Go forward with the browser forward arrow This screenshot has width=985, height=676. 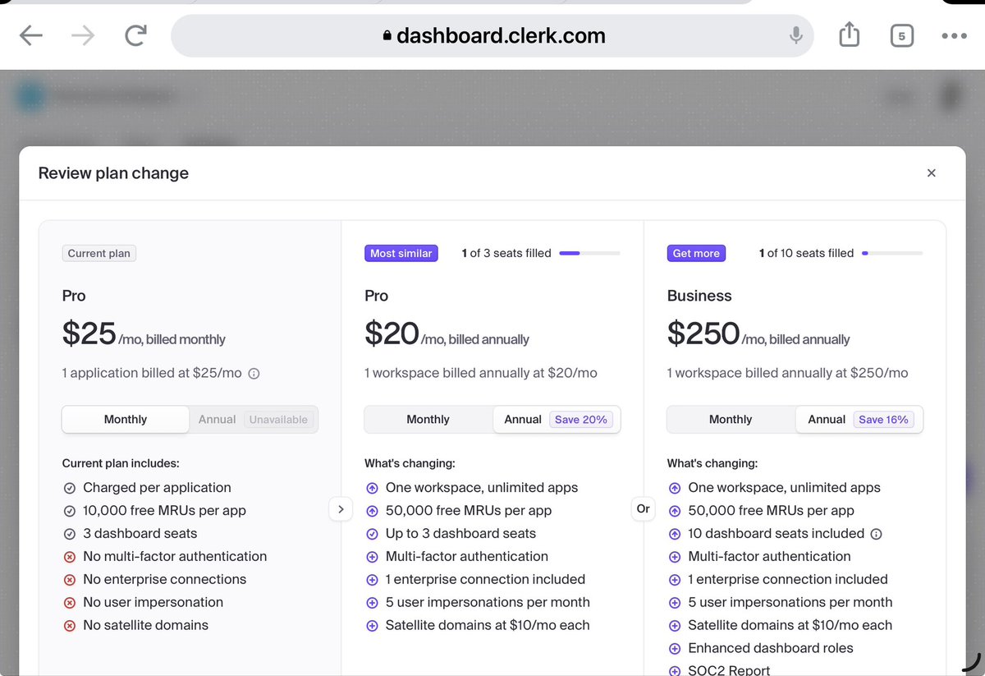pyautogui.click(x=83, y=35)
